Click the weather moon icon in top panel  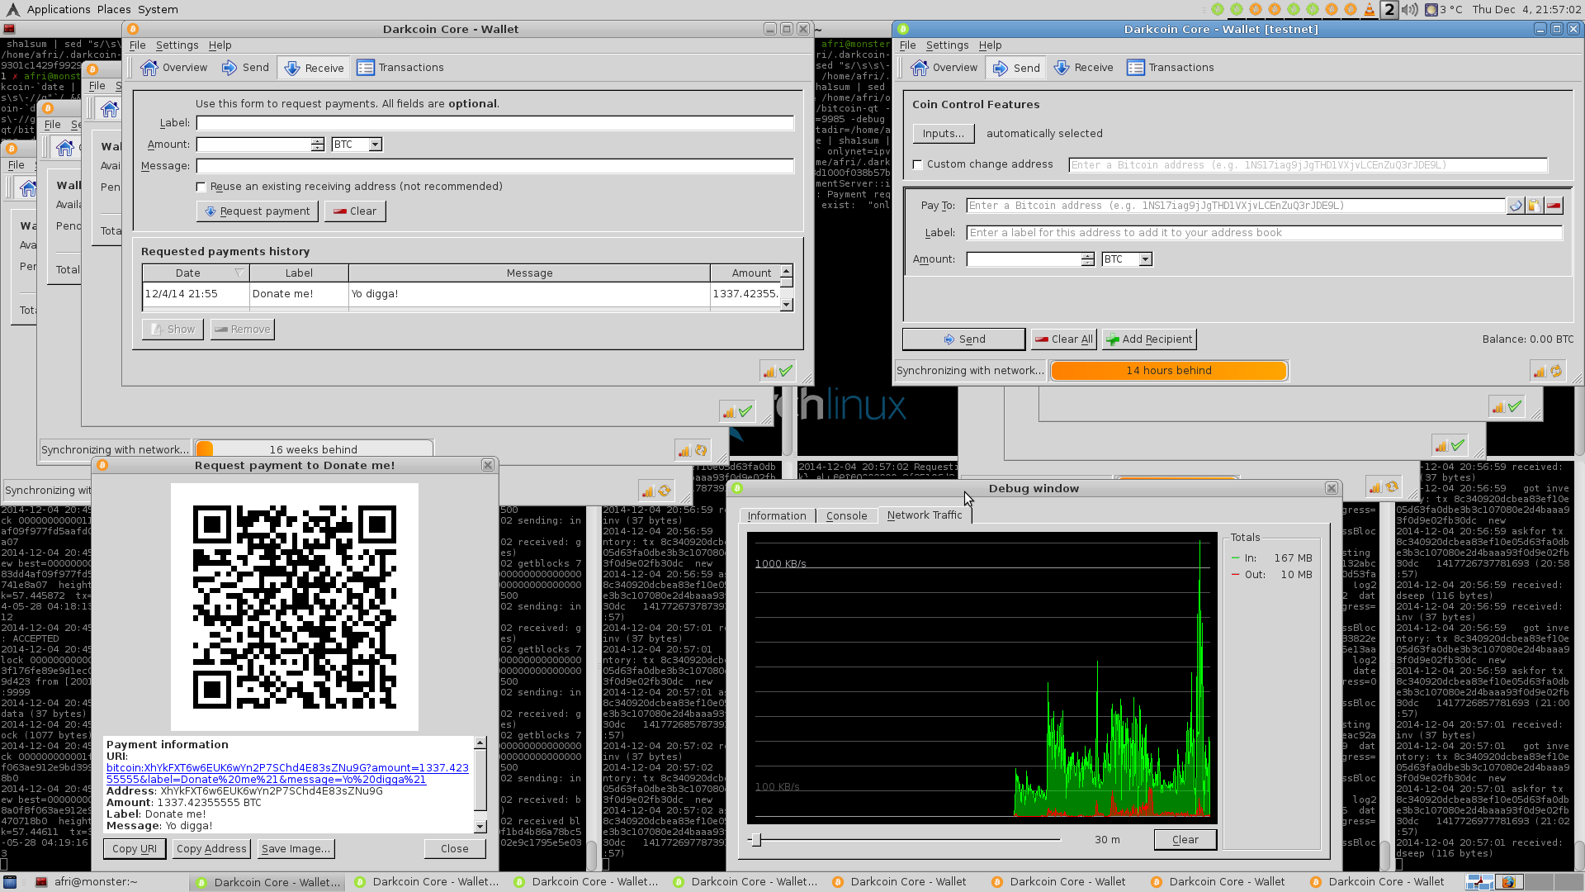[x=1431, y=10]
